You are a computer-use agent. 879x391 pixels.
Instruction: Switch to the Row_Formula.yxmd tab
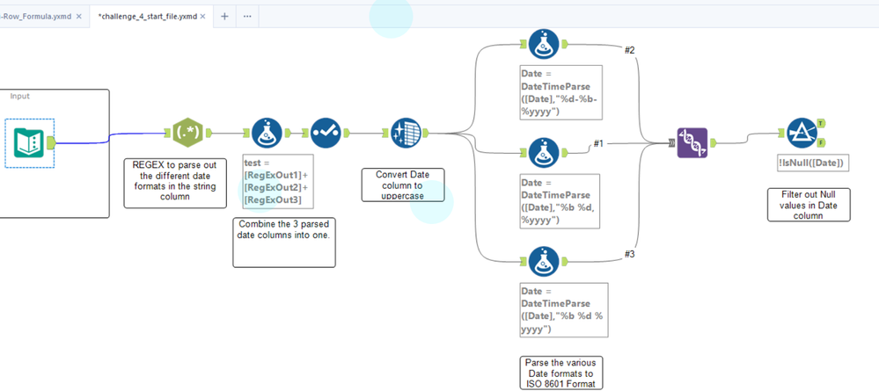click(36, 16)
